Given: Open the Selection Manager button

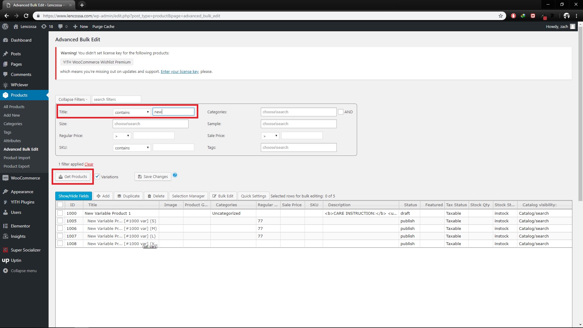Looking at the screenshot, I should click(188, 196).
